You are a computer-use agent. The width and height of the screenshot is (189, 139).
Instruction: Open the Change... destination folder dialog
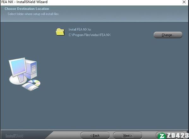(168, 35)
